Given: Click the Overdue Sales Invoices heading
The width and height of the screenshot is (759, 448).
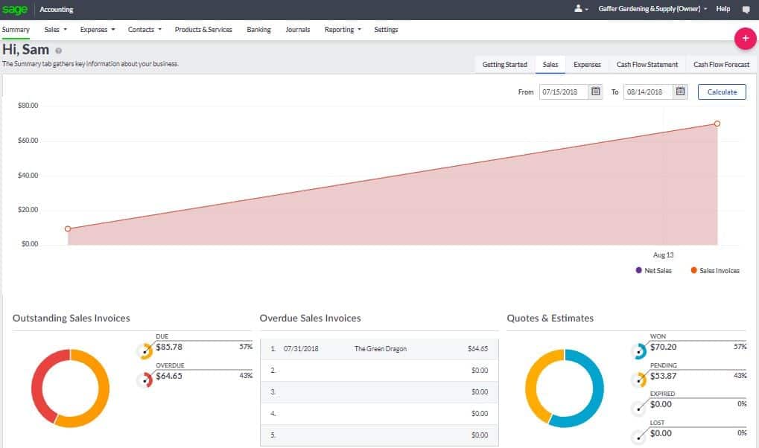Looking at the screenshot, I should tap(311, 318).
